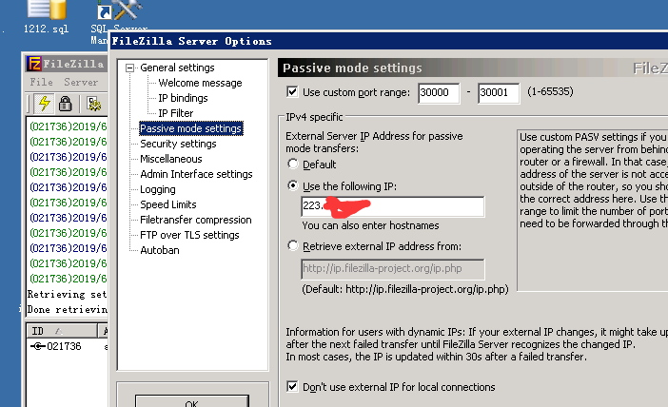
Task: Click the IPv4 specific group label
Action: coord(314,117)
